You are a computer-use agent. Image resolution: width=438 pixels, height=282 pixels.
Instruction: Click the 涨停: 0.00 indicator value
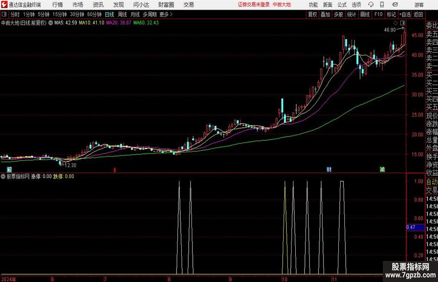pos(41,176)
